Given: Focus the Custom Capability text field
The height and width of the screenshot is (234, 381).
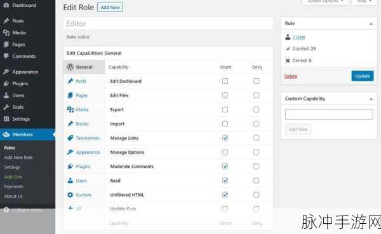Looking at the screenshot, I should coord(329,114).
